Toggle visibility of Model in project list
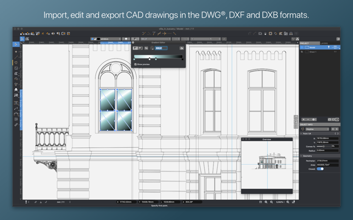The height and width of the screenshot is (220, 353). [302, 48]
